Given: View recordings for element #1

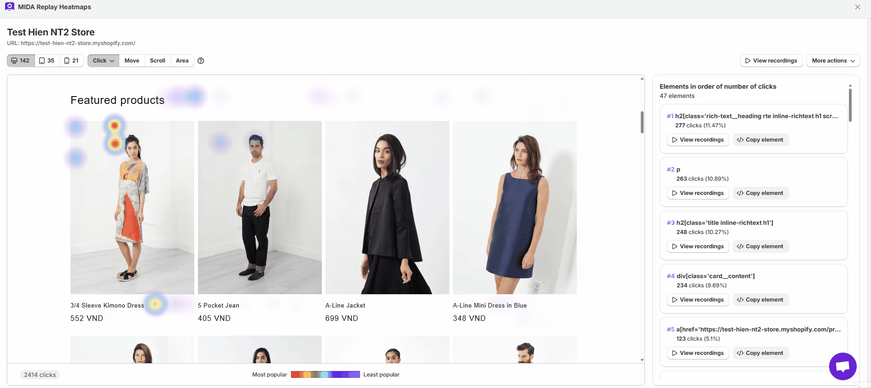Looking at the screenshot, I should (697, 140).
